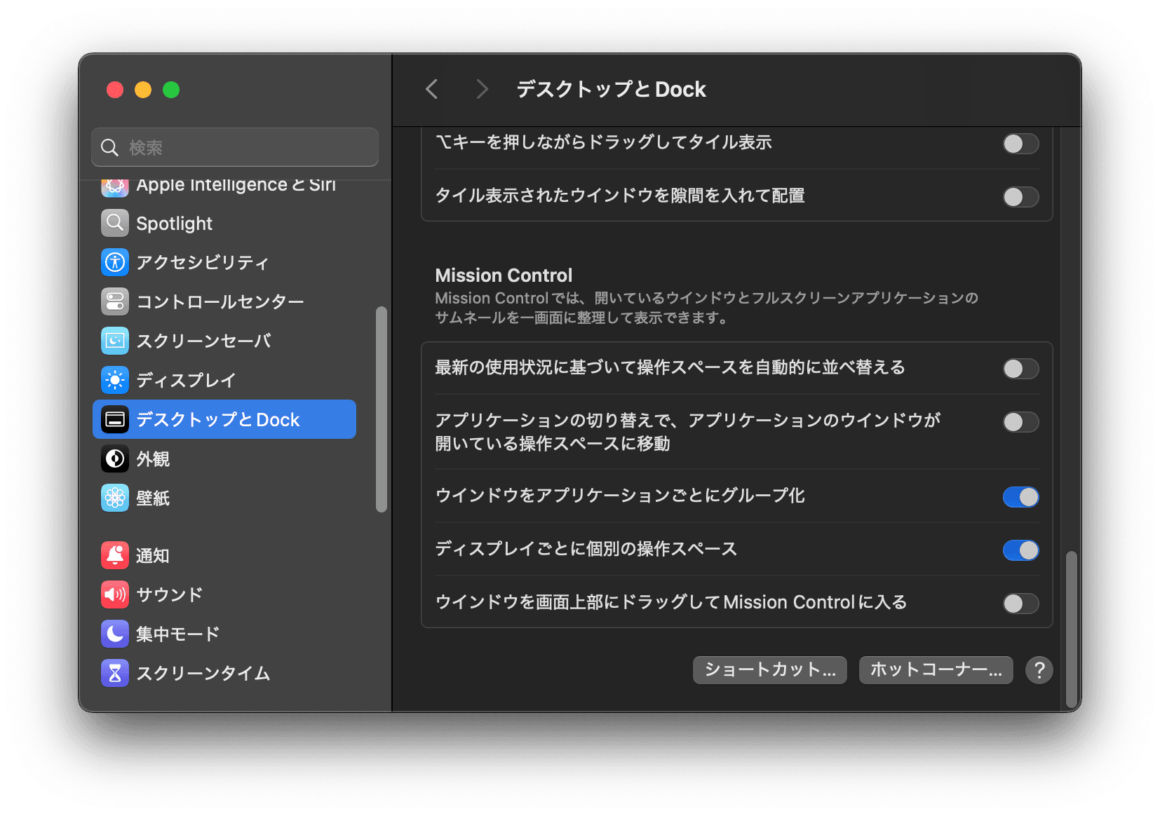Enable 最新の使用状況に基づいて操作スペースを自動的に並べ替える
Screen dimensions: 1160x816
pos(1020,368)
